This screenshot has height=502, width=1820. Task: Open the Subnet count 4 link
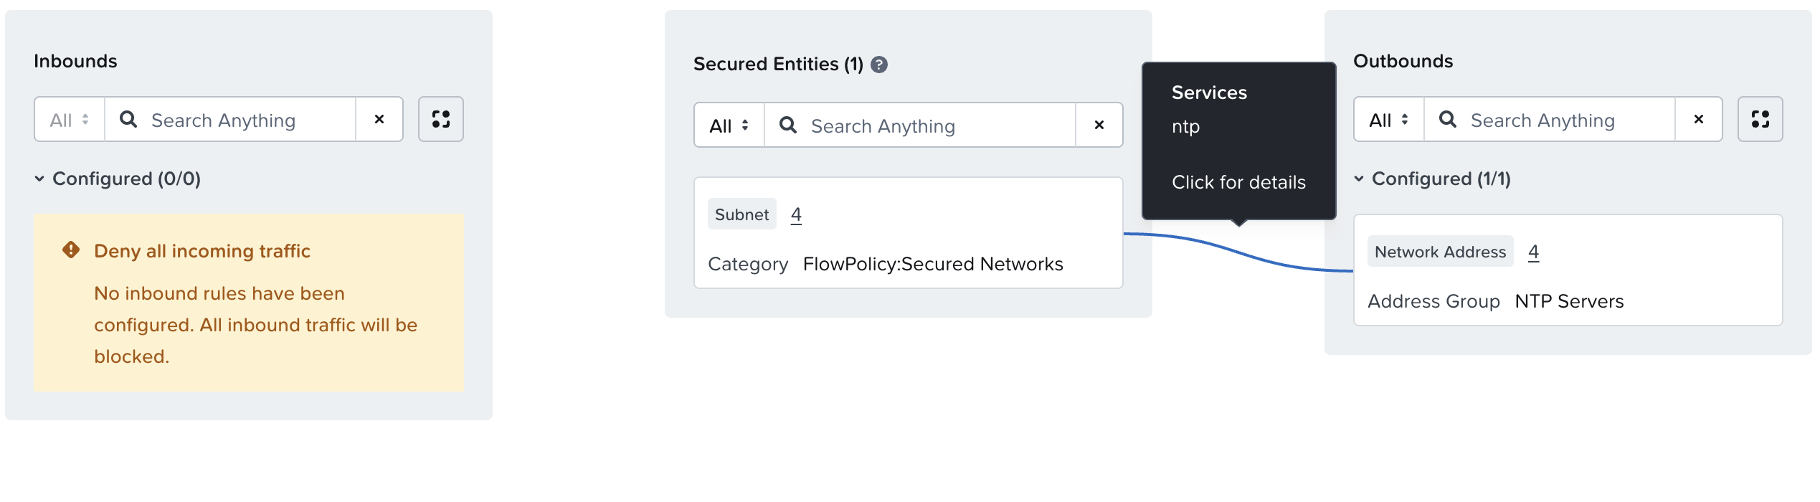click(x=796, y=214)
